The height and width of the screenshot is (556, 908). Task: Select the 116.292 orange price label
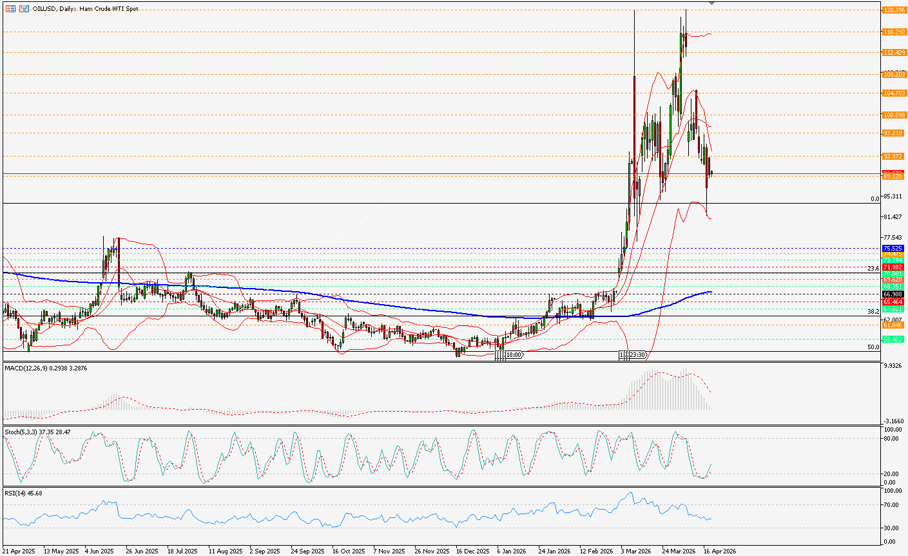[x=893, y=32]
